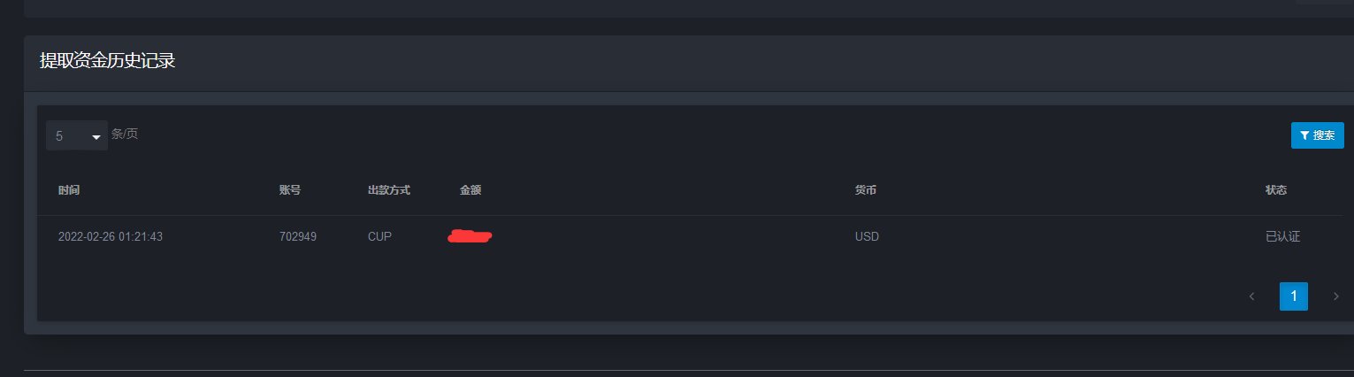Click the 账号 column header
Screen dimensions: 1354x377
point(290,190)
